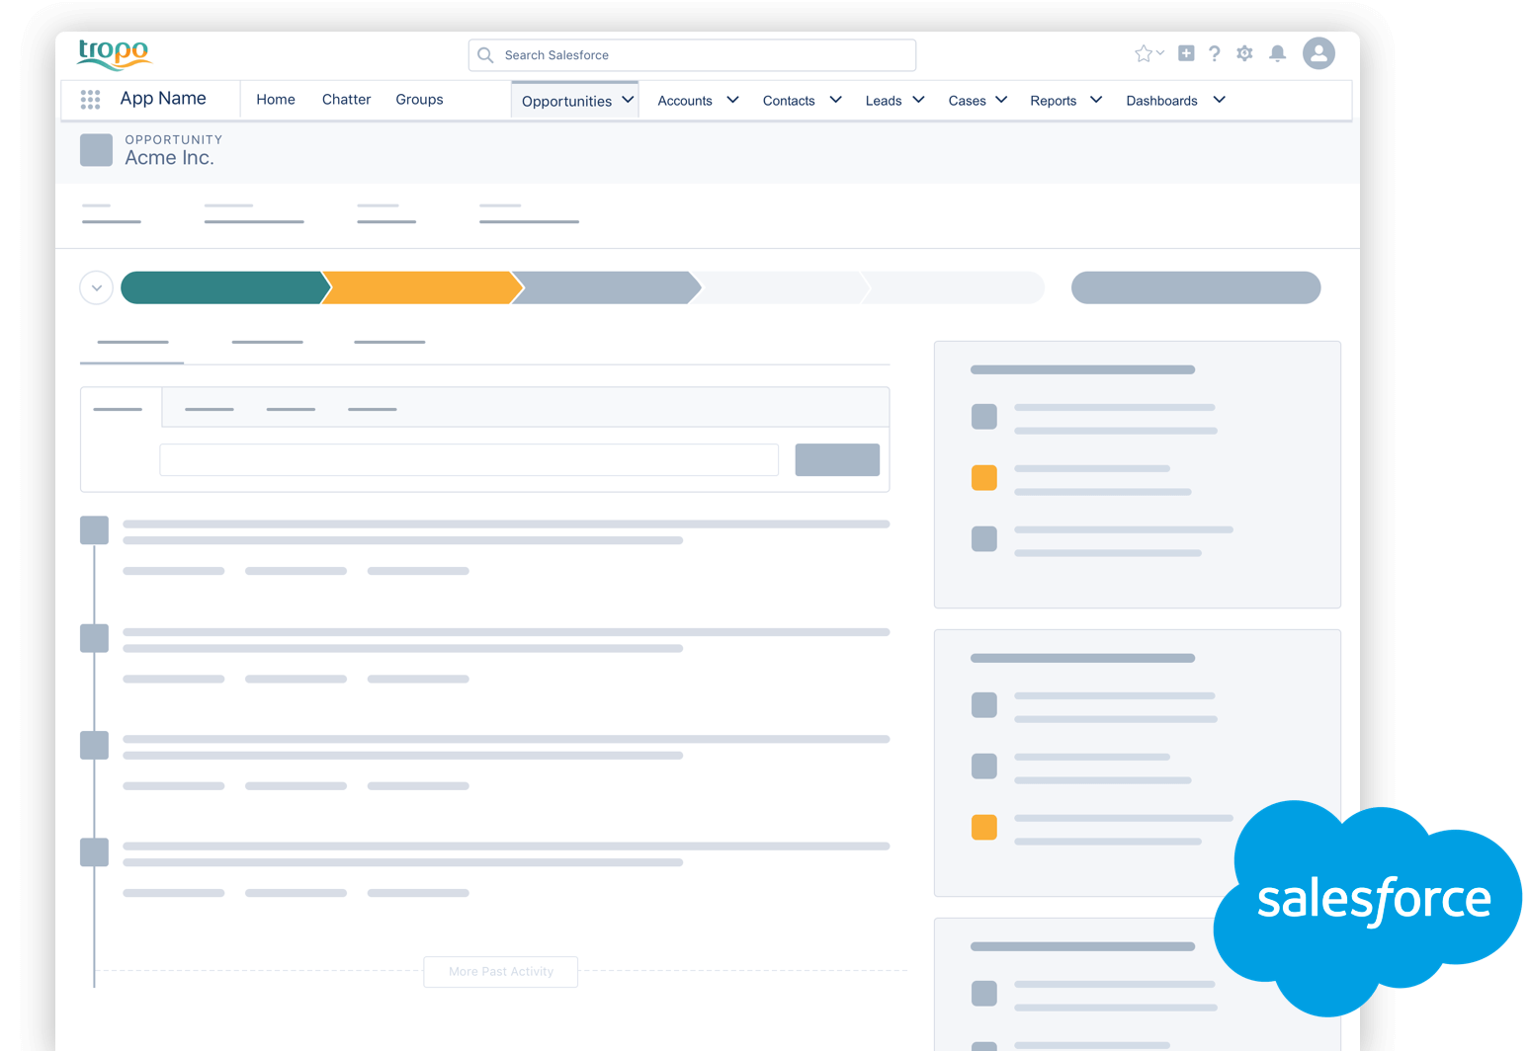Open the App Launcher grid icon
The height and width of the screenshot is (1051, 1530).
click(90, 99)
